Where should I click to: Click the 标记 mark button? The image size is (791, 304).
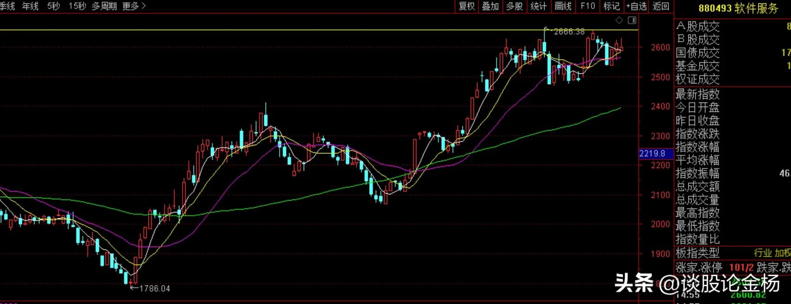click(x=612, y=6)
